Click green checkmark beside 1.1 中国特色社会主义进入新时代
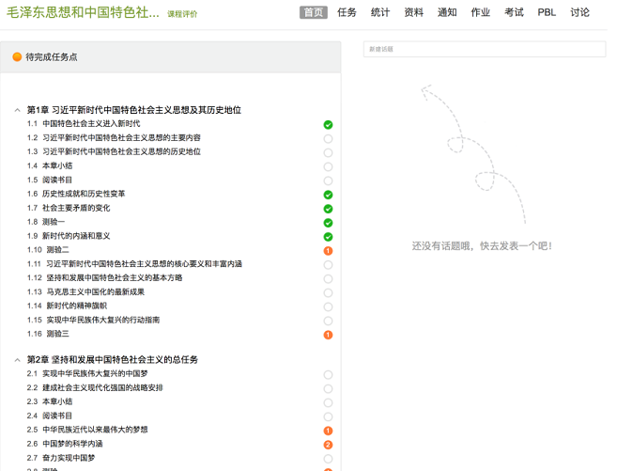The width and height of the screenshot is (617, 471). [x=328, y=124]
